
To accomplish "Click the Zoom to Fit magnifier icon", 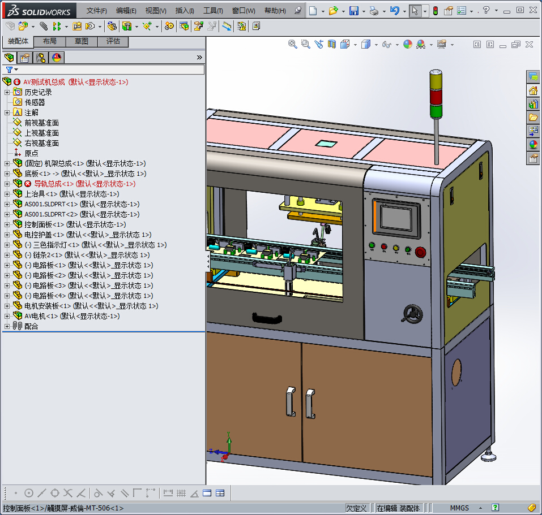I will tap(293, 44).
